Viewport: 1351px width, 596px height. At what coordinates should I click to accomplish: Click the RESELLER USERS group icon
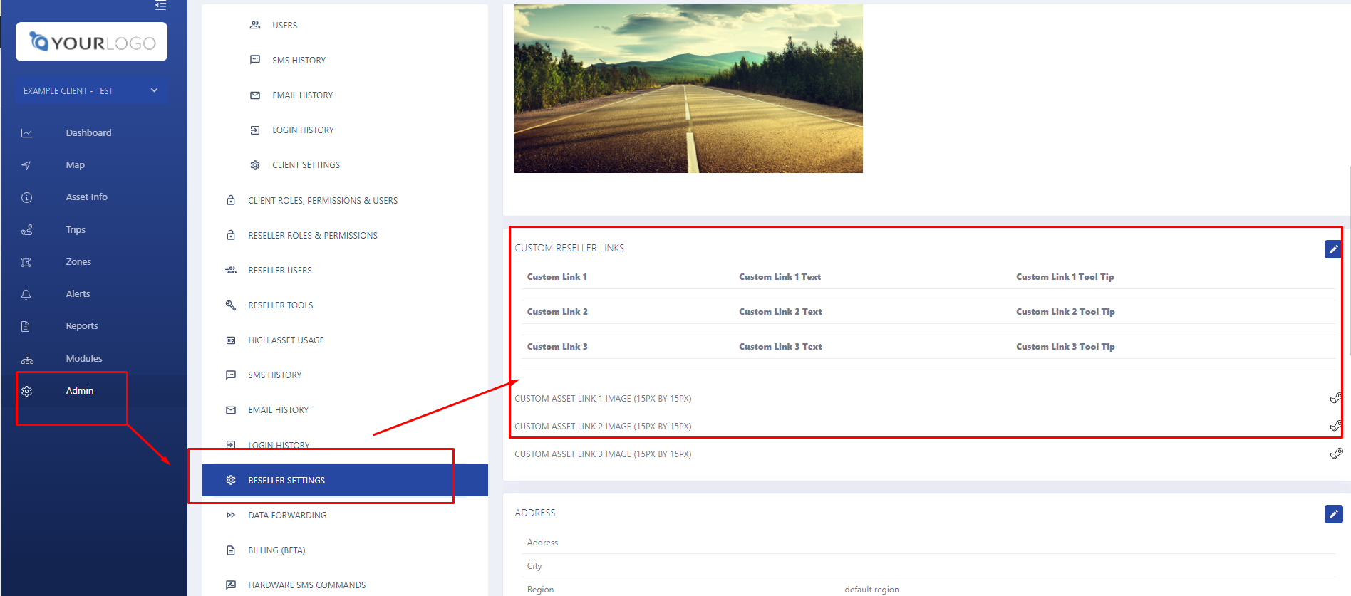click(x=231, y=270)
